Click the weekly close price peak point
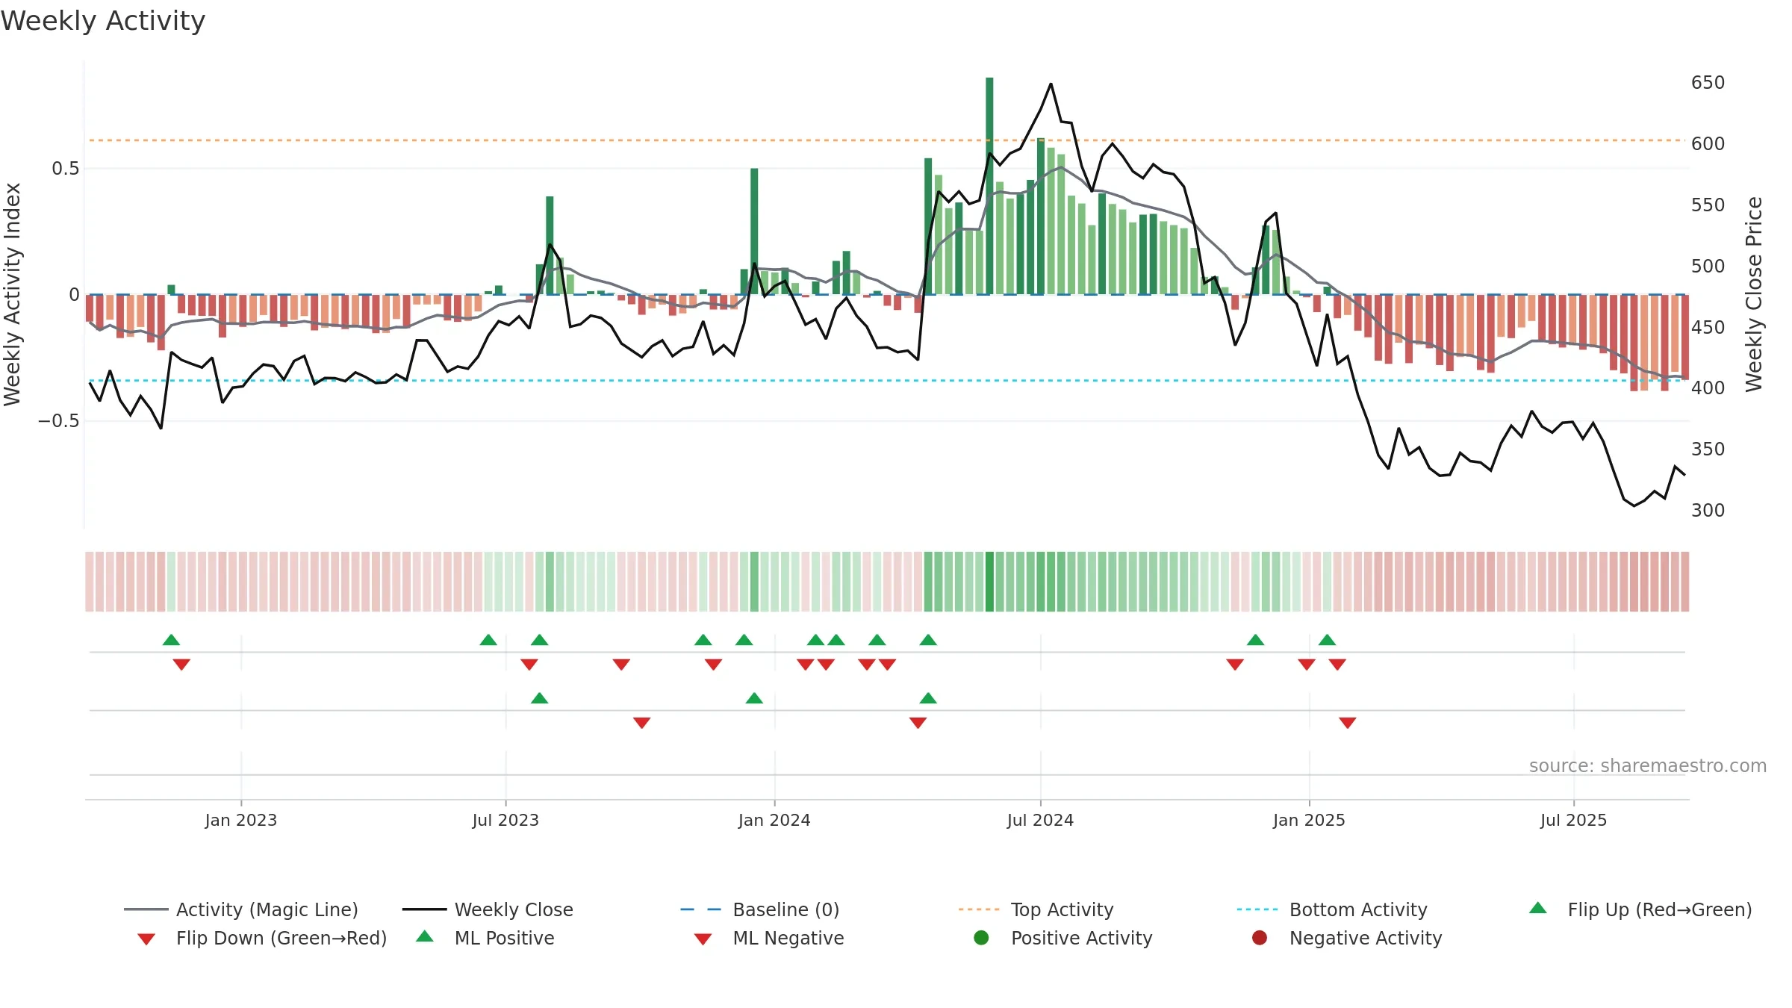This screenshot has width=1792, height=1008. pyautogui.click(x=1051, y=84)
